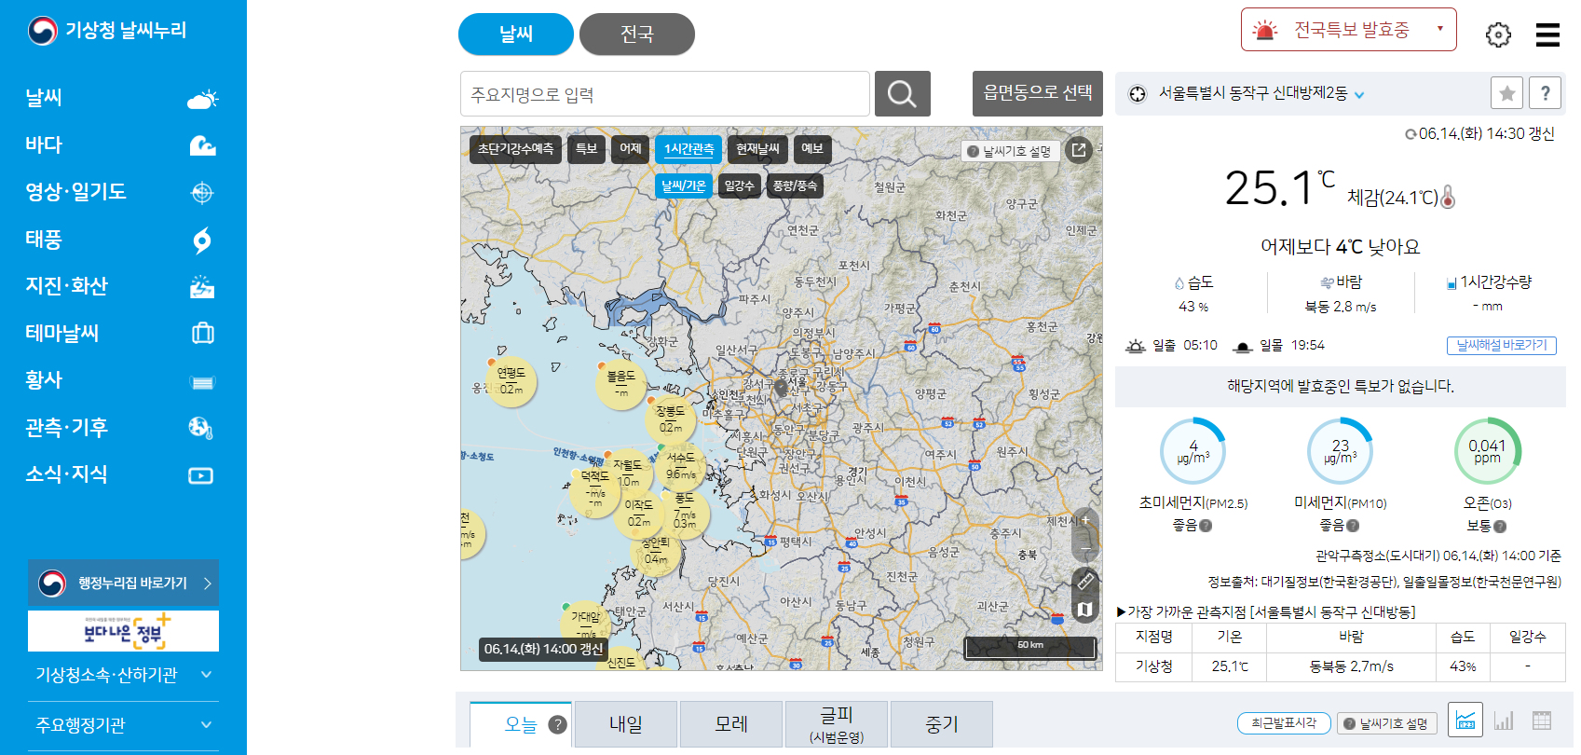Click 오존 보통 info question icon
The image size is (1581, 755).
[x=1500, y=527]
